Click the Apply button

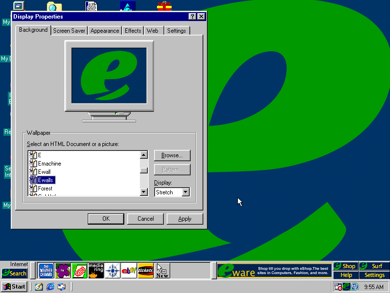click(185, 219)
